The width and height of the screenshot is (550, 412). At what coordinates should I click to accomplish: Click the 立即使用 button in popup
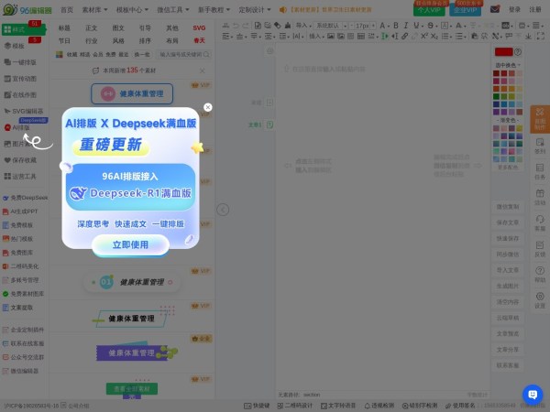[130, 244]
